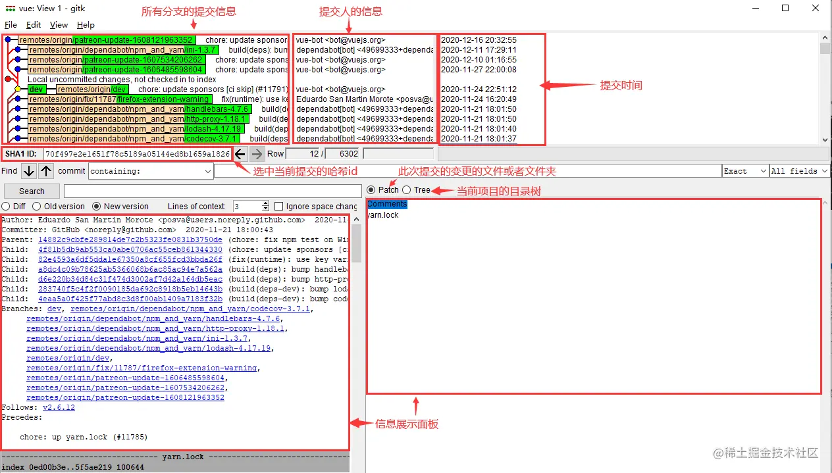The width and height of the screenshot is (832, 473).
Task: Select Old version radio button
Action: (37, 207)
